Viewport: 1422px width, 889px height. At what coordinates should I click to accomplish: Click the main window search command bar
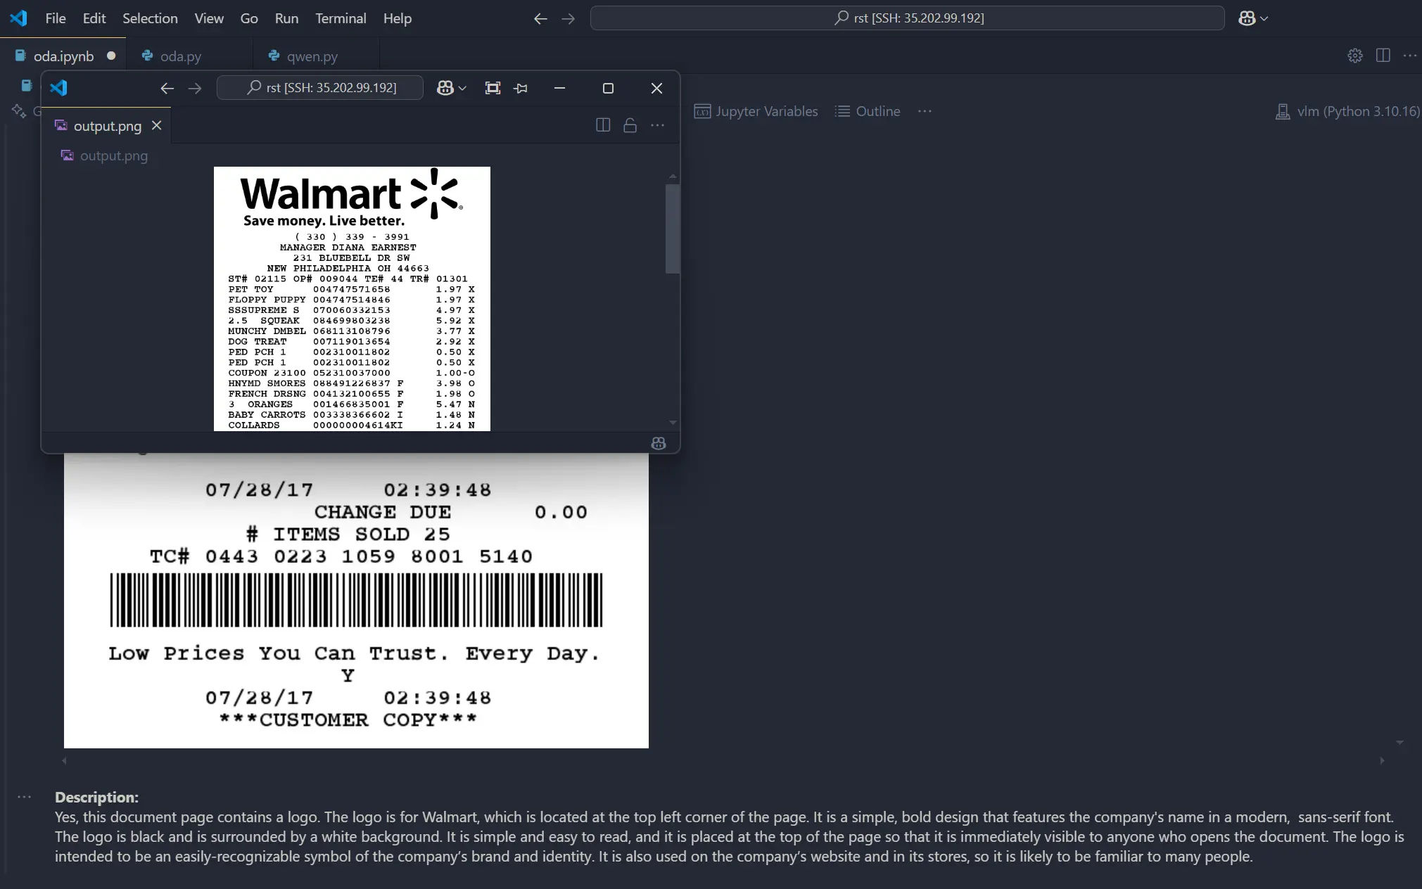coord(908,18)
